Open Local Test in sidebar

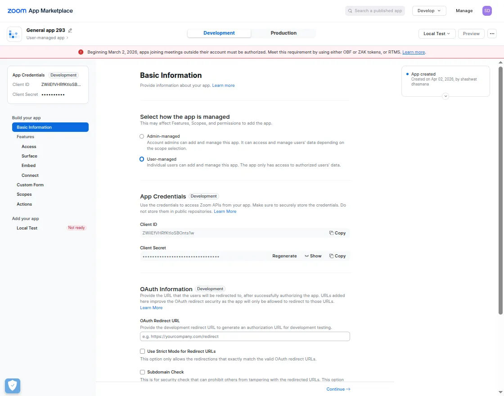point(27,228)
